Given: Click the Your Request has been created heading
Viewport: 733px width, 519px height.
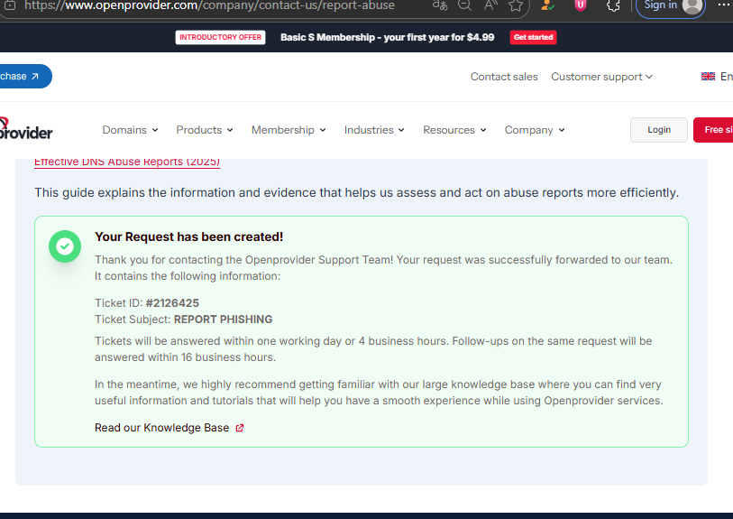Looking at the screenshot, I should tap(188, 236).
